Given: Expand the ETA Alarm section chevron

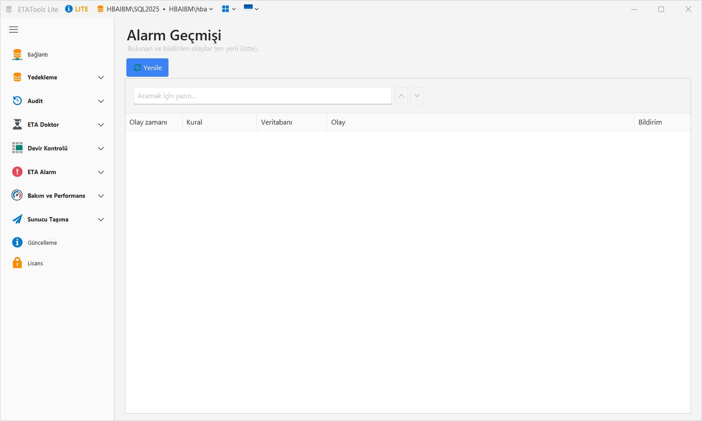Looking at the screenshot, I should [x=101, y=172].
